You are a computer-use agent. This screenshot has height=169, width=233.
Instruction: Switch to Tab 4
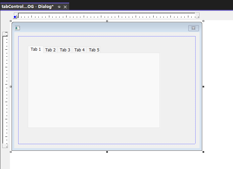coord(79,50)
